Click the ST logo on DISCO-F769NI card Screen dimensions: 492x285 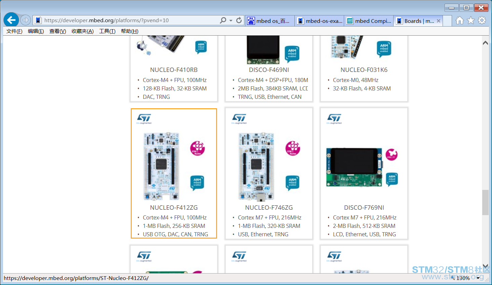click(x=334, y=119)
